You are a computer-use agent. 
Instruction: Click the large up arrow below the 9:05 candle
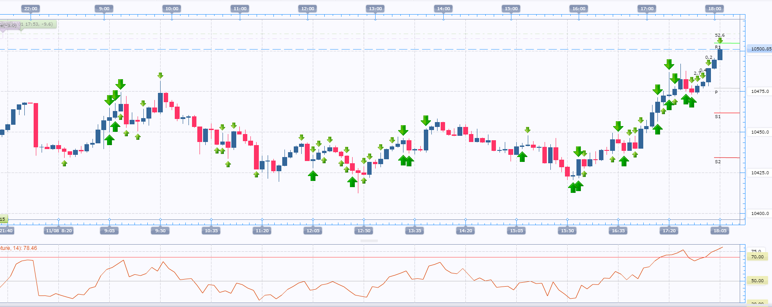coord(109,140)
